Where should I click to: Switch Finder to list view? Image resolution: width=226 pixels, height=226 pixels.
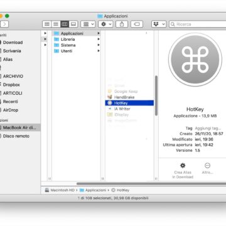point(56,24)
